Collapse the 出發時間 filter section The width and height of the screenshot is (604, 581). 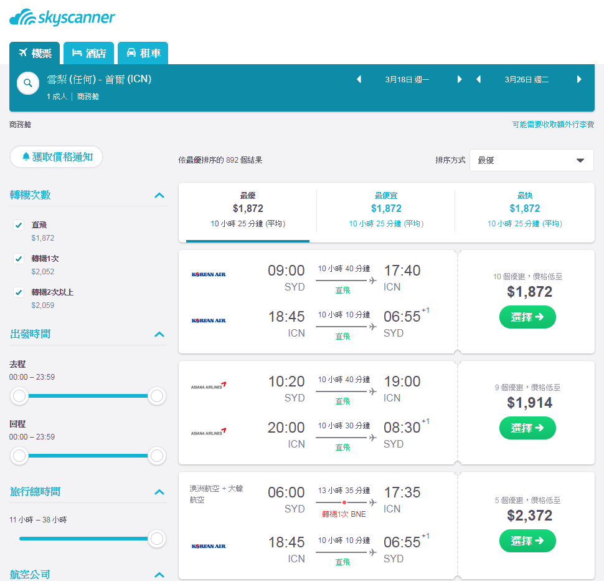coord(159,334)
